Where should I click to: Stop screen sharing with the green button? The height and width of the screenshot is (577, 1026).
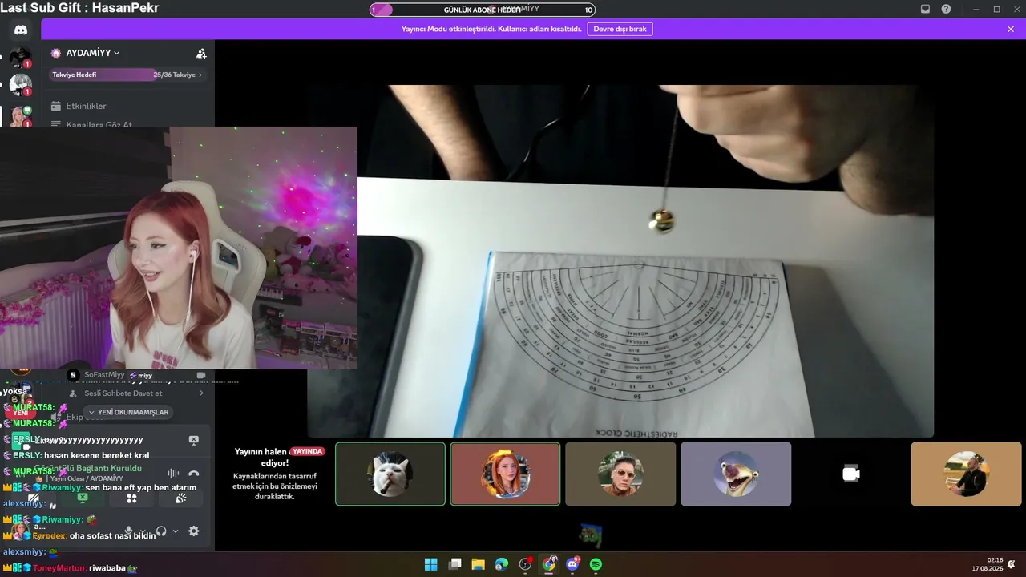tap(82, 498)
